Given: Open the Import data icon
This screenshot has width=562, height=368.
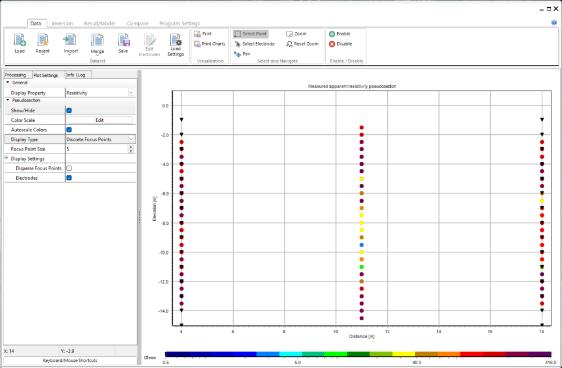Looking at the screenshot, I should pos(70,40).
